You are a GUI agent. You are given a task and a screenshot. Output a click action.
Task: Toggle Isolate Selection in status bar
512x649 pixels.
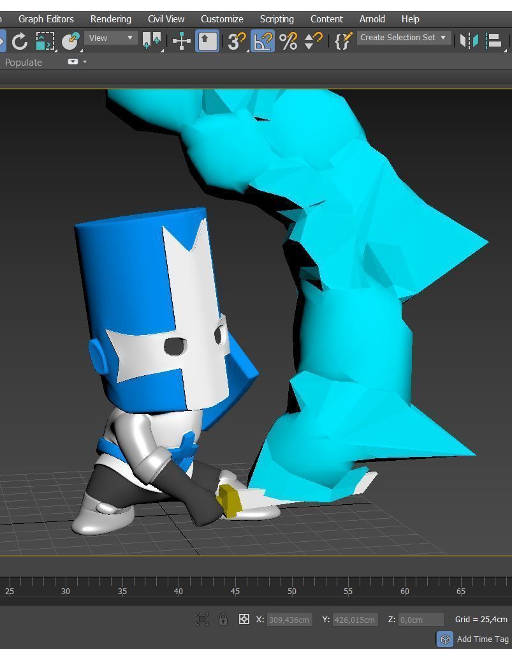202,619
